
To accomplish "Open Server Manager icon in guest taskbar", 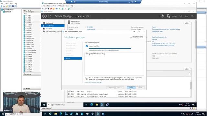I will (102, 105).
